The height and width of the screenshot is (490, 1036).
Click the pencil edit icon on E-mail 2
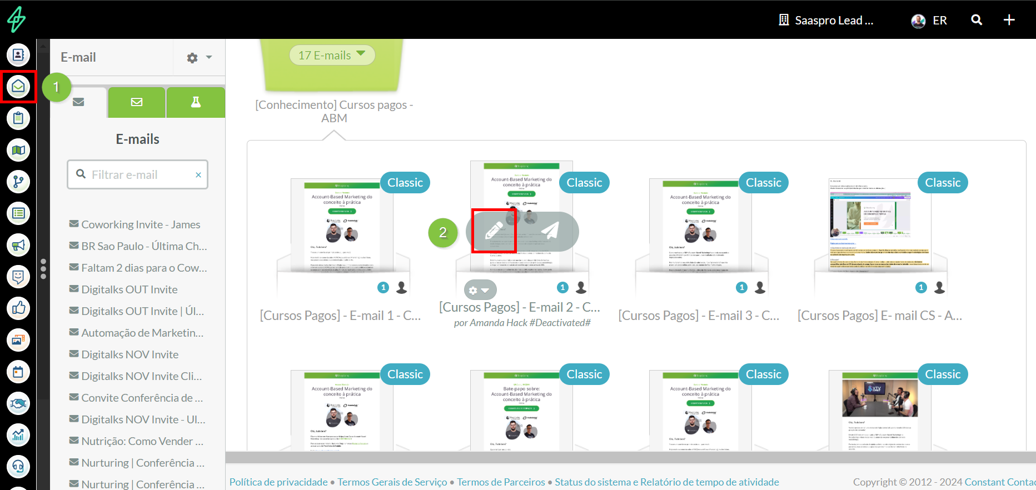tap(494, 231)
